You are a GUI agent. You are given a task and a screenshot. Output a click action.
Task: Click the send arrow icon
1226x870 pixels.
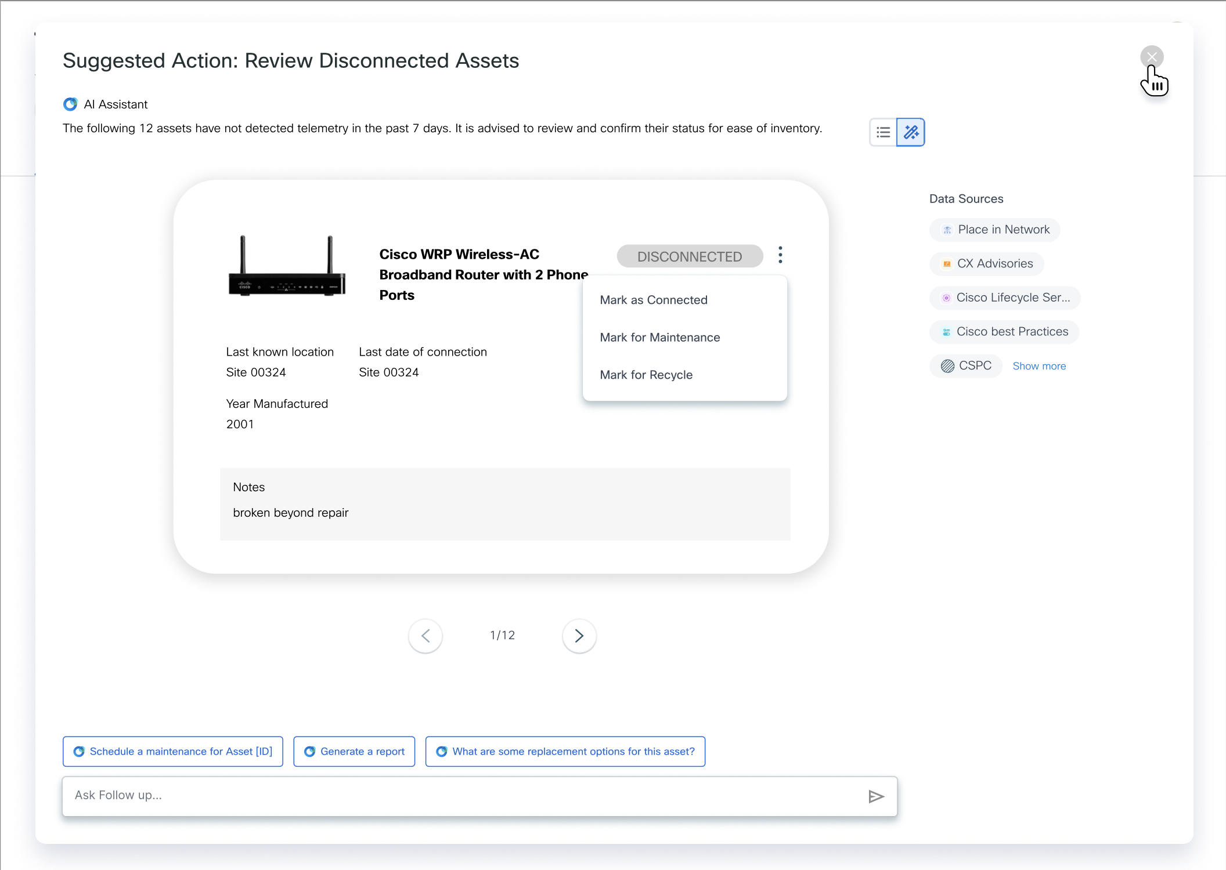pyautogui.click(x=876, y=796)
